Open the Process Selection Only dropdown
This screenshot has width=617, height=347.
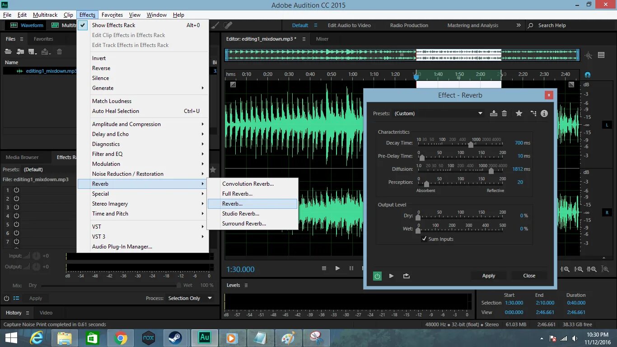[190, 298]
